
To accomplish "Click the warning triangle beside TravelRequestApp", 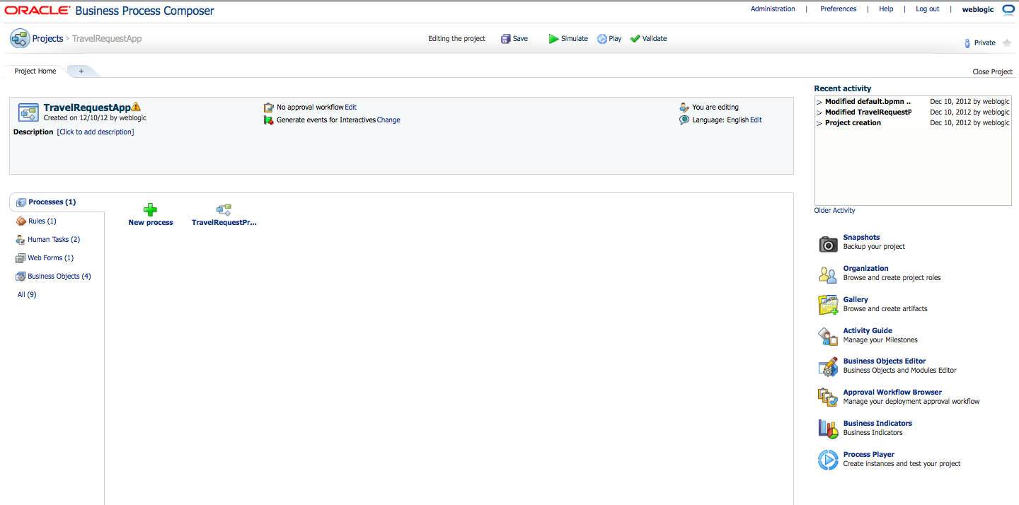I will [137, 107].
